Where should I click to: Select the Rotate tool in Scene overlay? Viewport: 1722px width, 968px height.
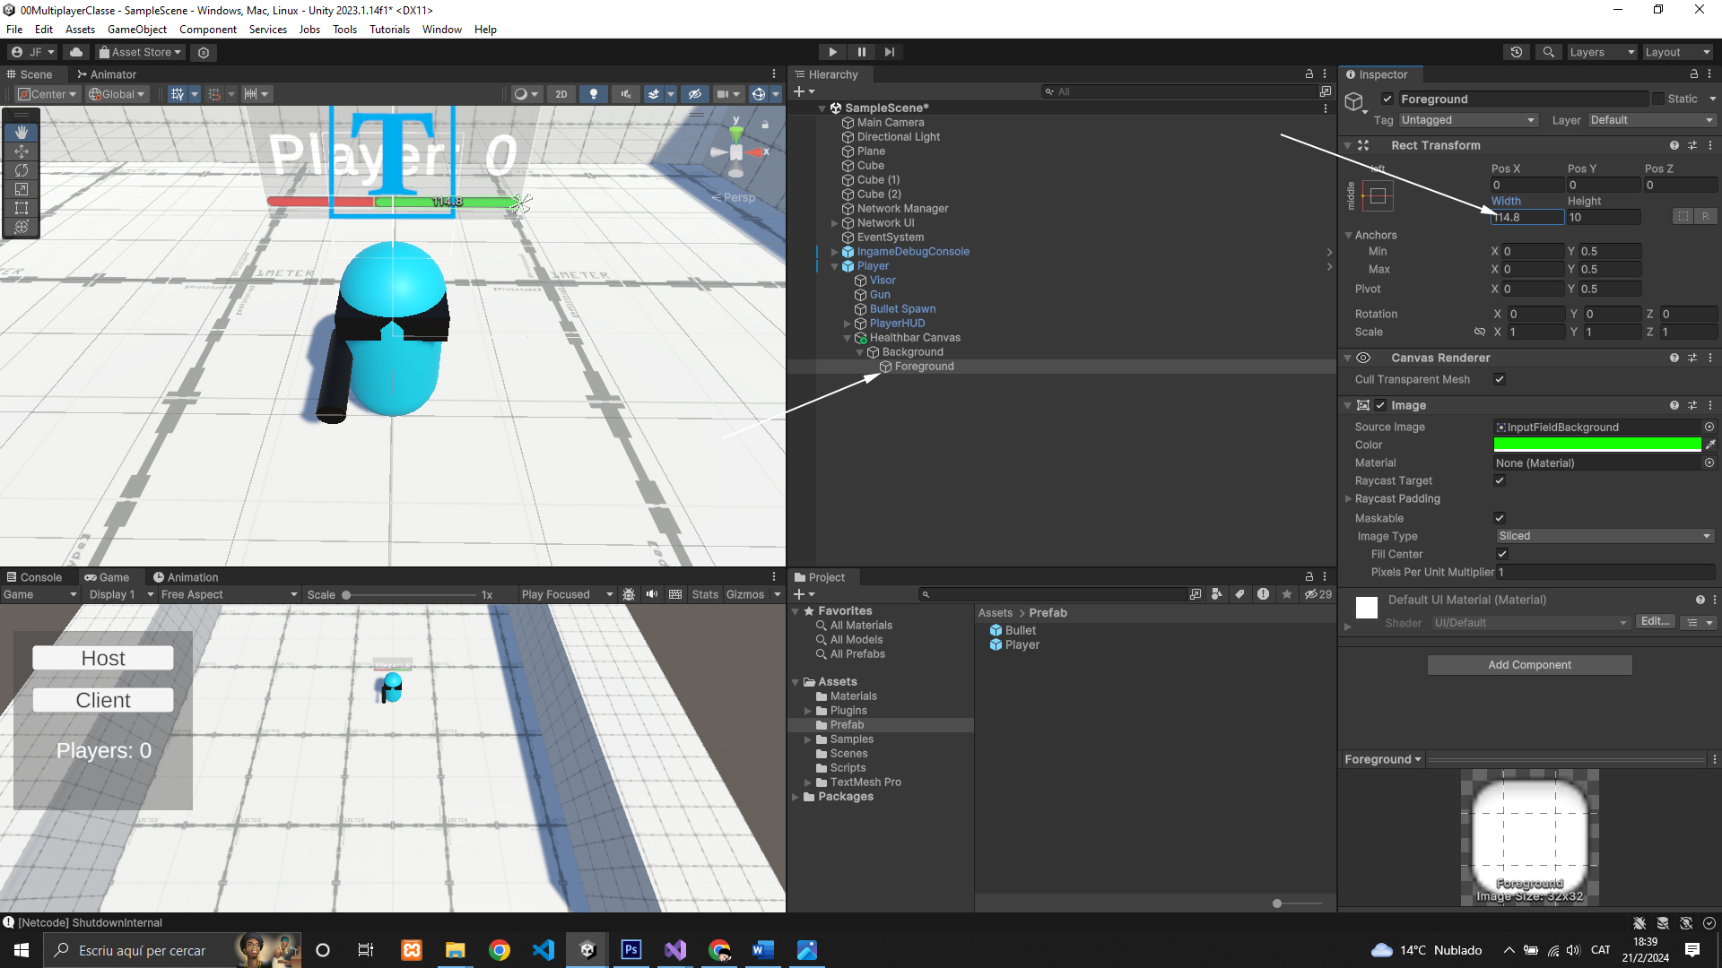coord(22,170)
